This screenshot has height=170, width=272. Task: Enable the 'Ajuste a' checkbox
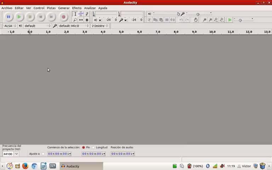tap(43, 154)
